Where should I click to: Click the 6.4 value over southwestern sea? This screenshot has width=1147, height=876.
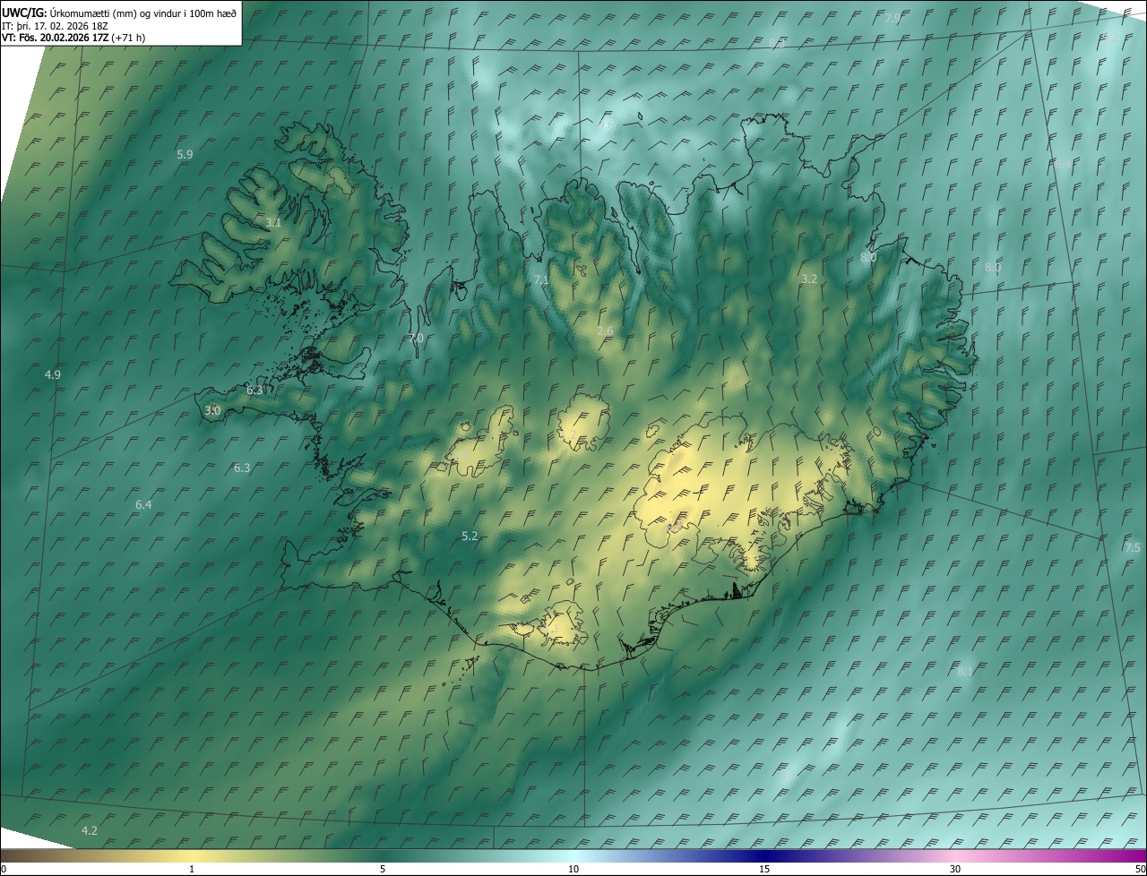coord(143,505)
